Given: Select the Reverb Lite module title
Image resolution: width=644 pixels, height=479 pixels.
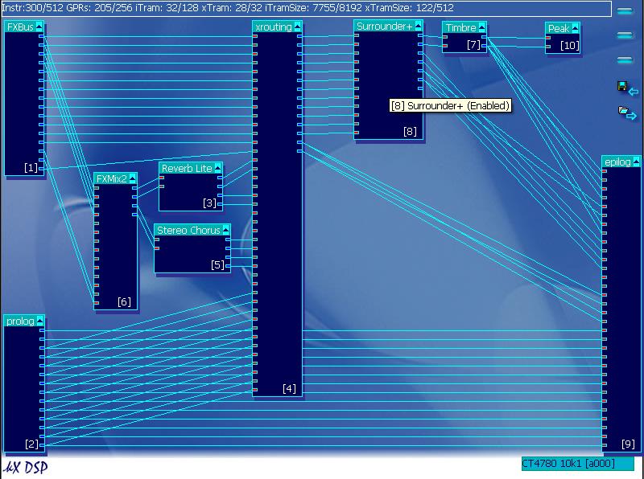Looking at the screenshot, I should pyautogui.click(x=186, y=169).
